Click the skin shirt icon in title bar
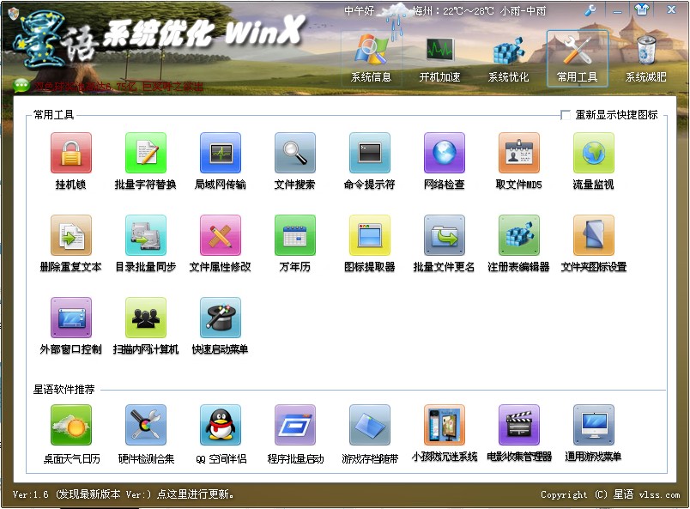The image size is (690, 509). [642, 11]
